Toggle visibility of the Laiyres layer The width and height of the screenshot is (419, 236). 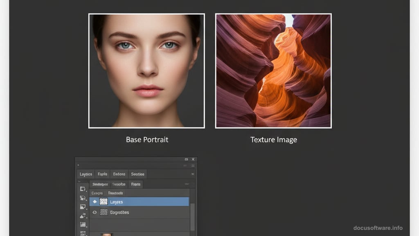pos(95,202)
